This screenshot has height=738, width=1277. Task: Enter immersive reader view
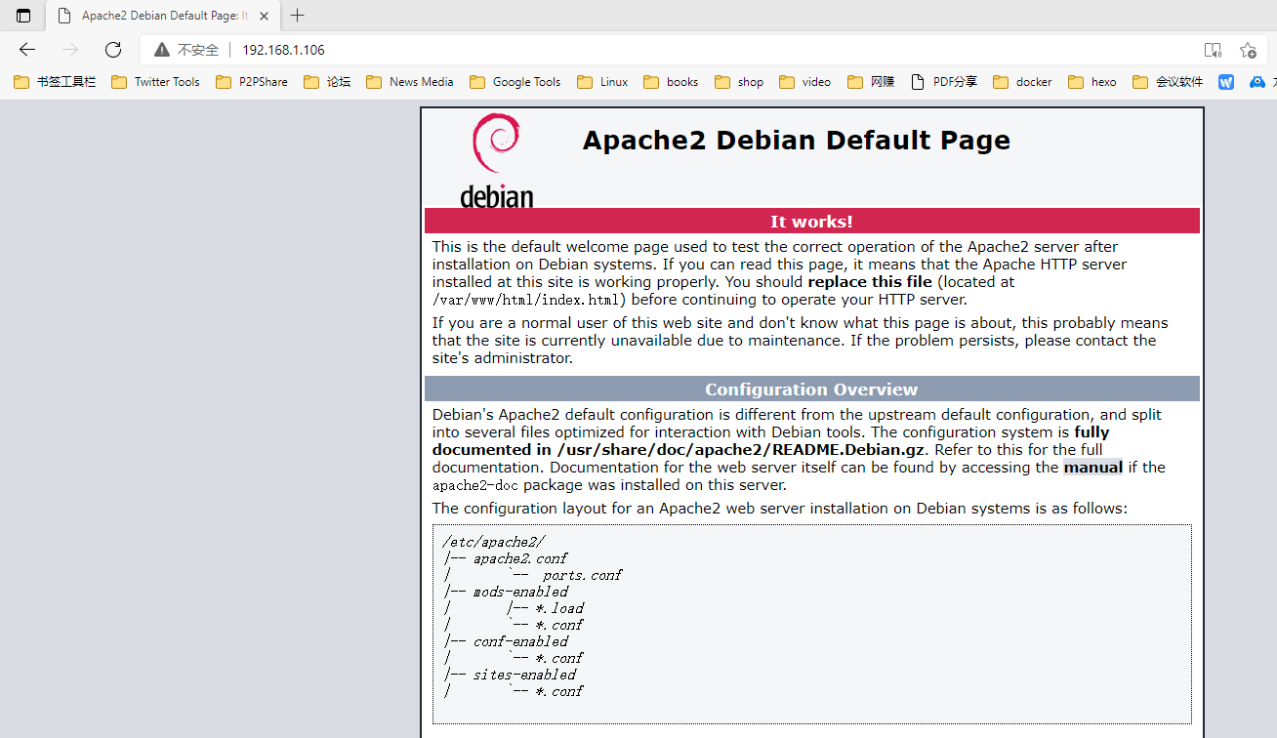(x=1213, y=50)
